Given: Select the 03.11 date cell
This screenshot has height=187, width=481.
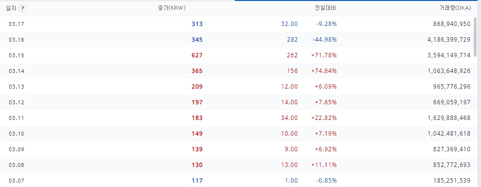Looking at the screenshot, I should point(17,118).
